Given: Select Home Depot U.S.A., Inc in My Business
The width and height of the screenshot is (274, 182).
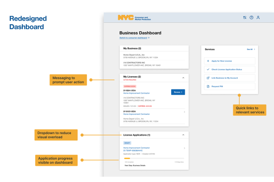Looking at the screenshot, I should [134, 55].
